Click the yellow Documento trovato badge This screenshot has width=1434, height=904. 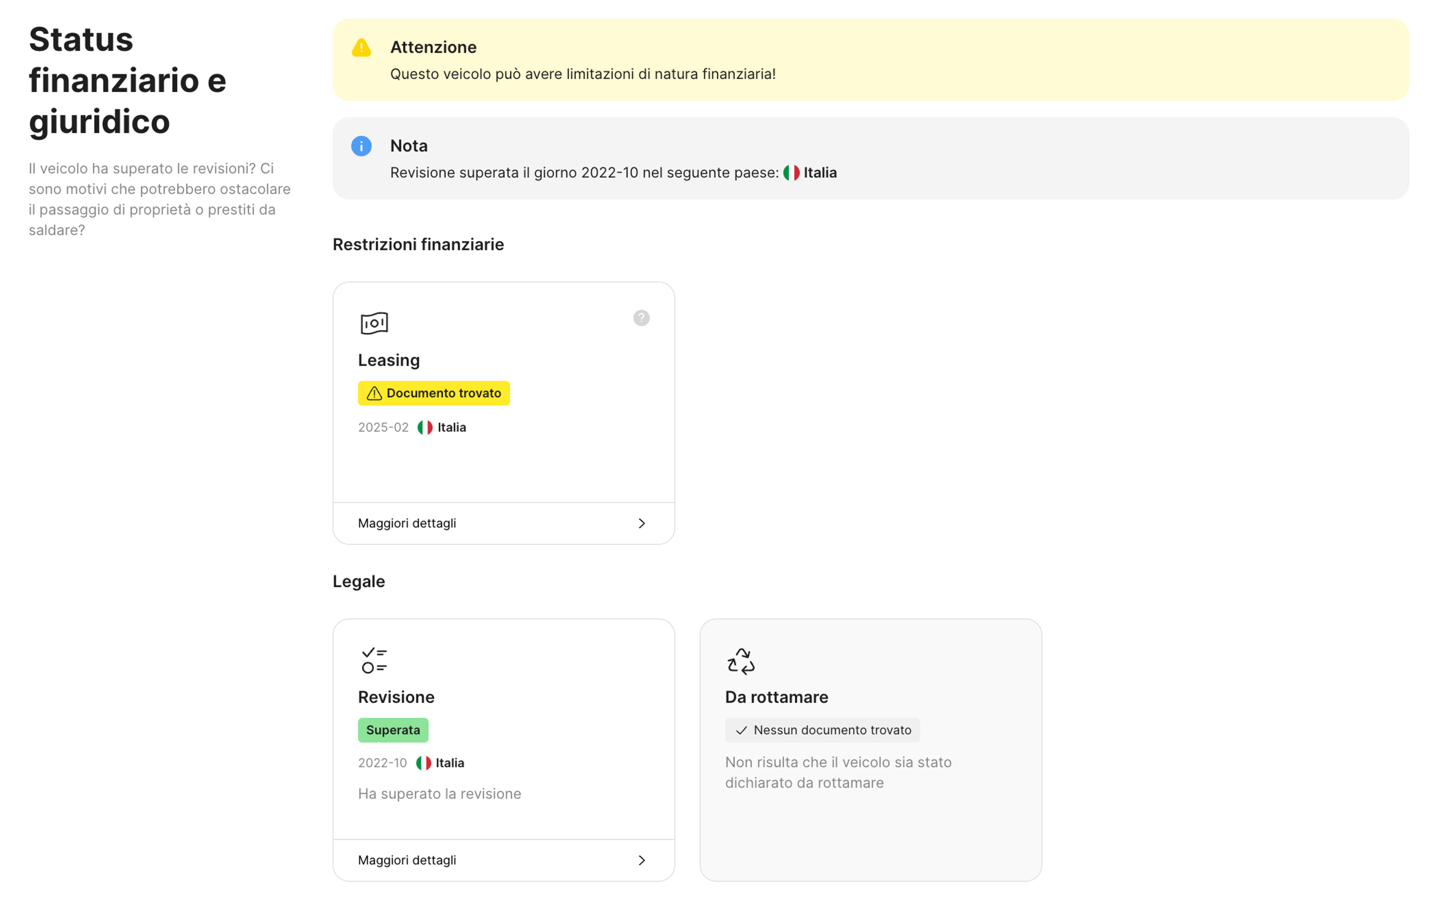click(x=434, y=393)
